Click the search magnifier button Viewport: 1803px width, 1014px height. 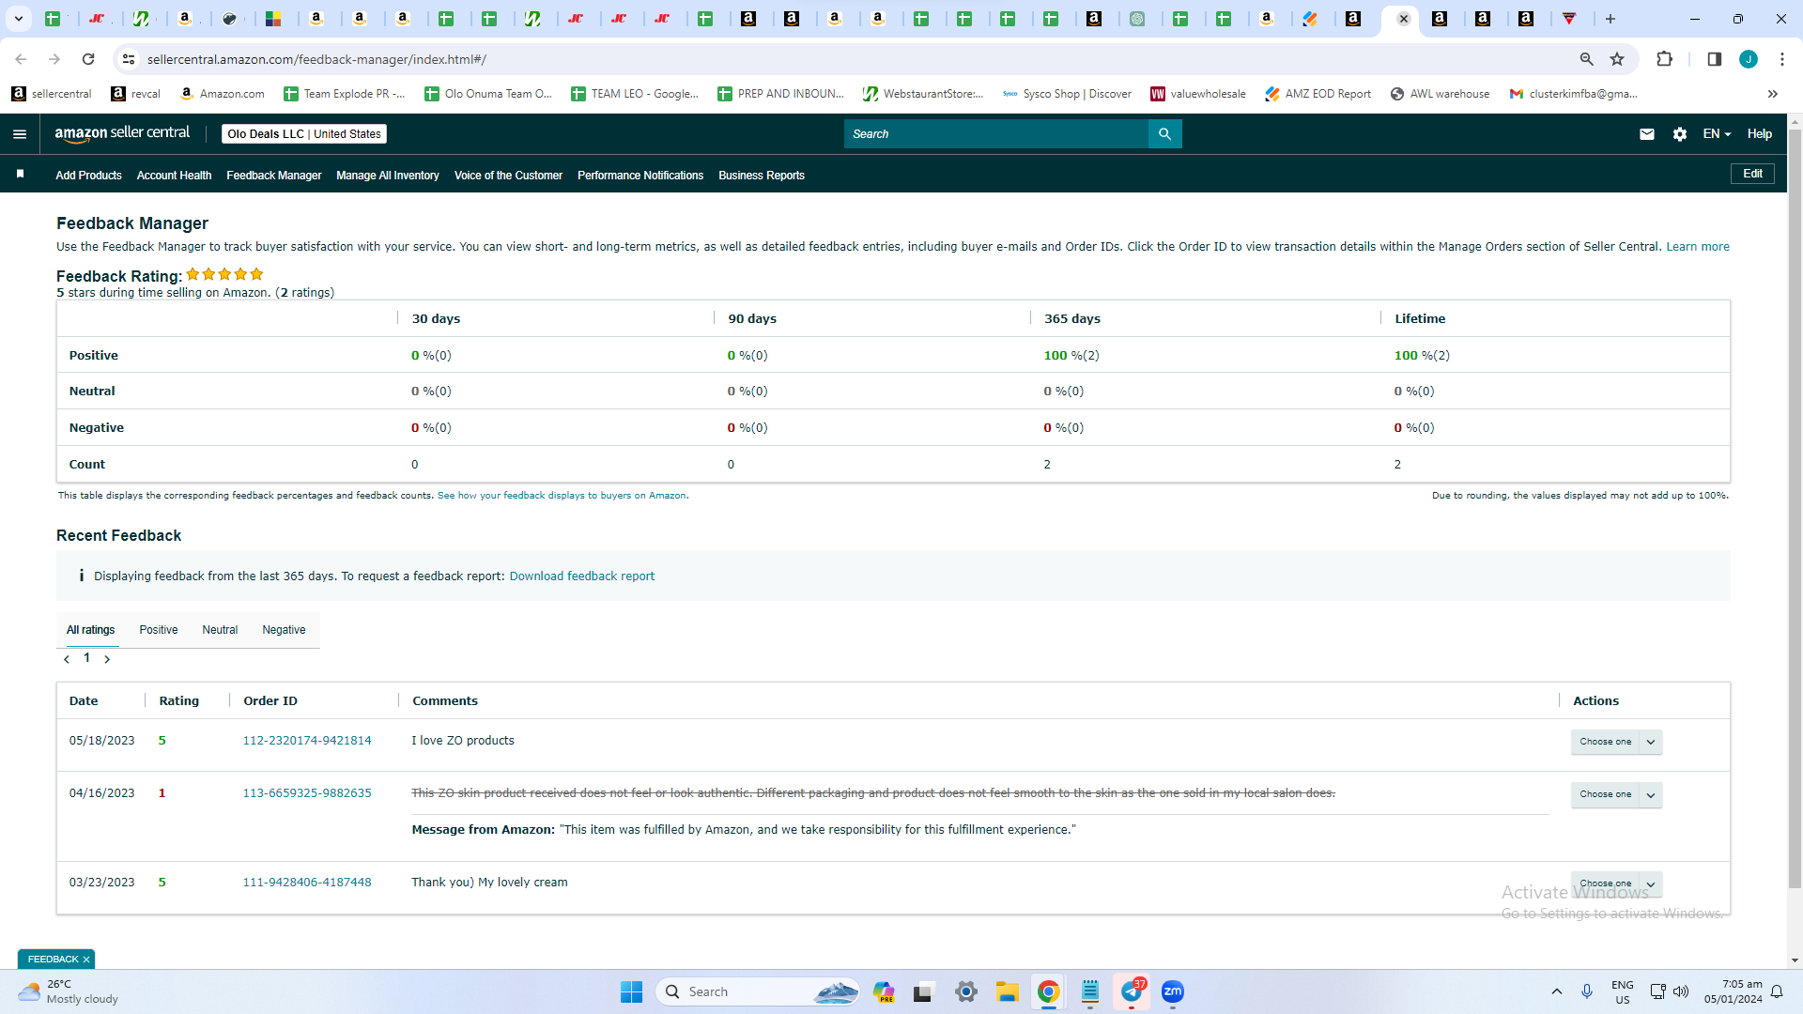point(1164,134)
